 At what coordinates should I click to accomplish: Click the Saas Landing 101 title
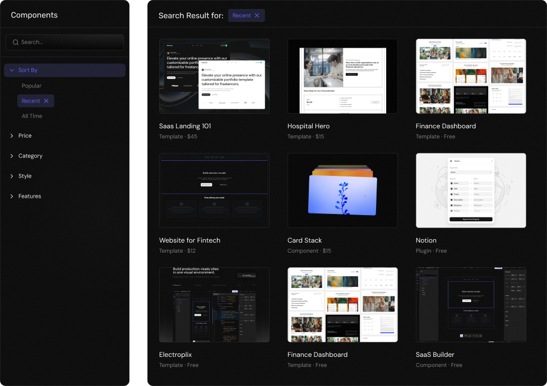[185, 126]
